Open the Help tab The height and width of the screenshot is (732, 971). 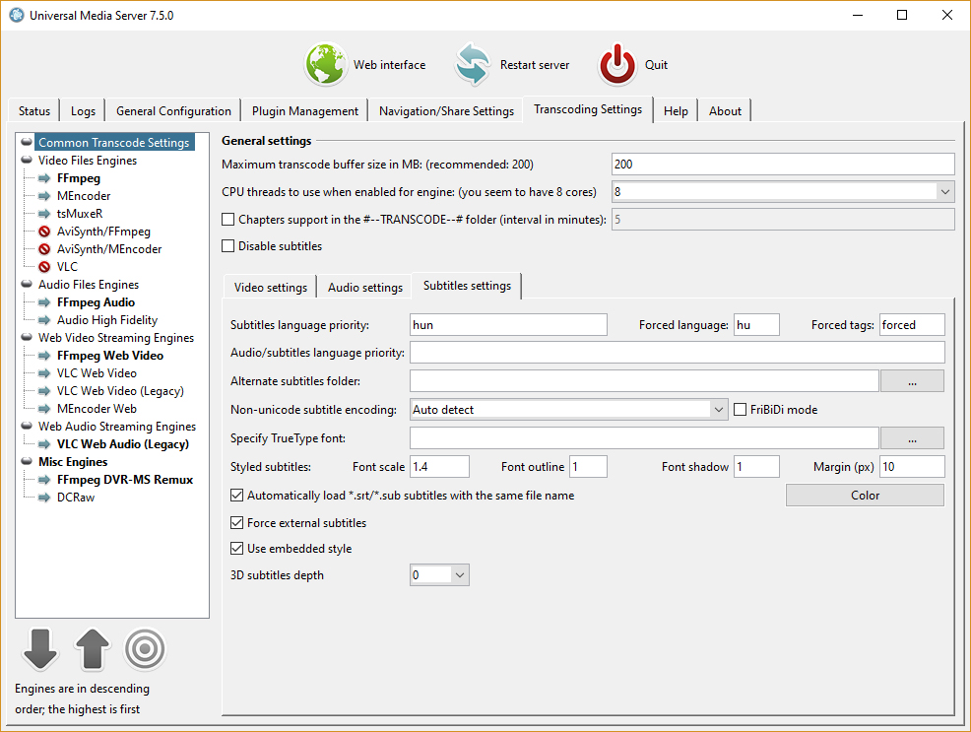tap(676, 111)
